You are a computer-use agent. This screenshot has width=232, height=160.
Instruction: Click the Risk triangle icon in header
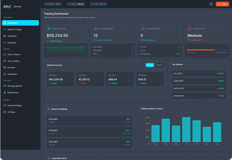coord(92,4)
